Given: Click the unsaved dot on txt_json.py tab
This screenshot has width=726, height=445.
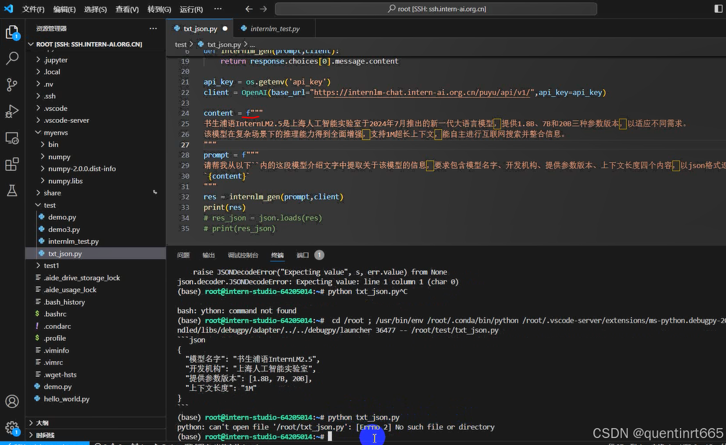Looking at the screenshot, I should click(x=225, y=28).
